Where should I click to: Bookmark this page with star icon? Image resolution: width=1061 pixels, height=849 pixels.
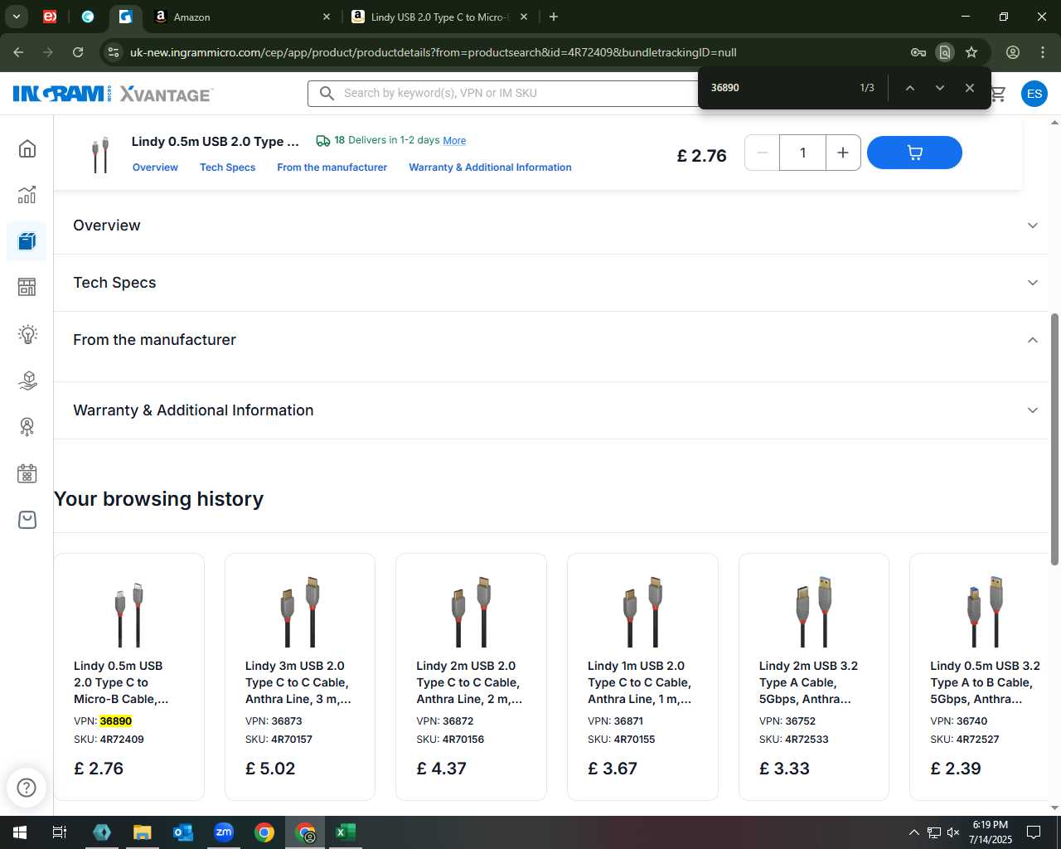[x=971, y=52]
